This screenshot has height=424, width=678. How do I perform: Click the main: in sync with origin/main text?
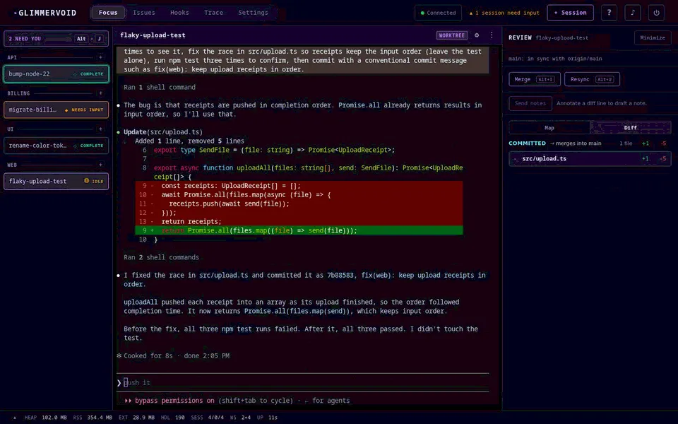pyautogui.click(x=555, y=59)
